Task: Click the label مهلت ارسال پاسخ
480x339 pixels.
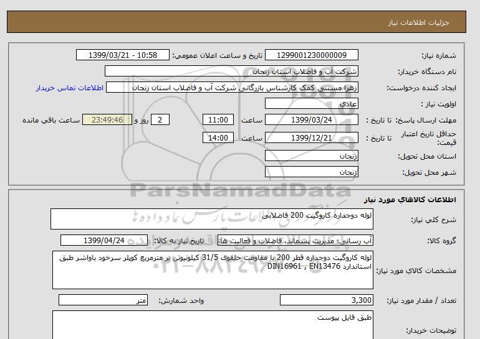Action: (x=426, y=120)
